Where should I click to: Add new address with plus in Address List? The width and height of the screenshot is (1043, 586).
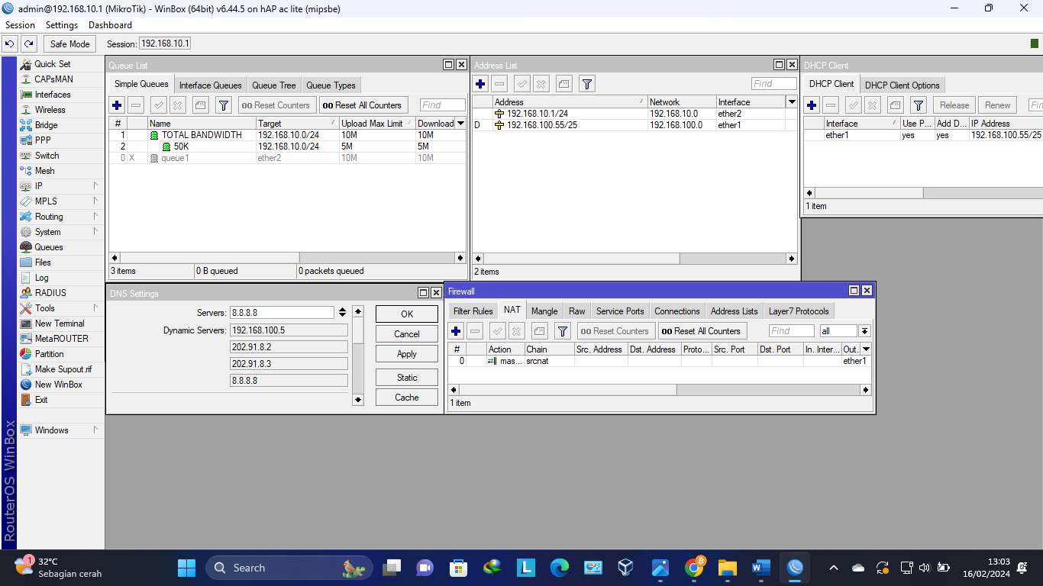480,84
